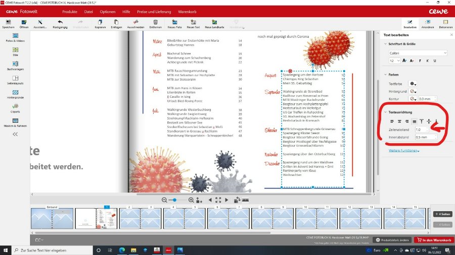Click the Speichern save icon

coord(8,22)
